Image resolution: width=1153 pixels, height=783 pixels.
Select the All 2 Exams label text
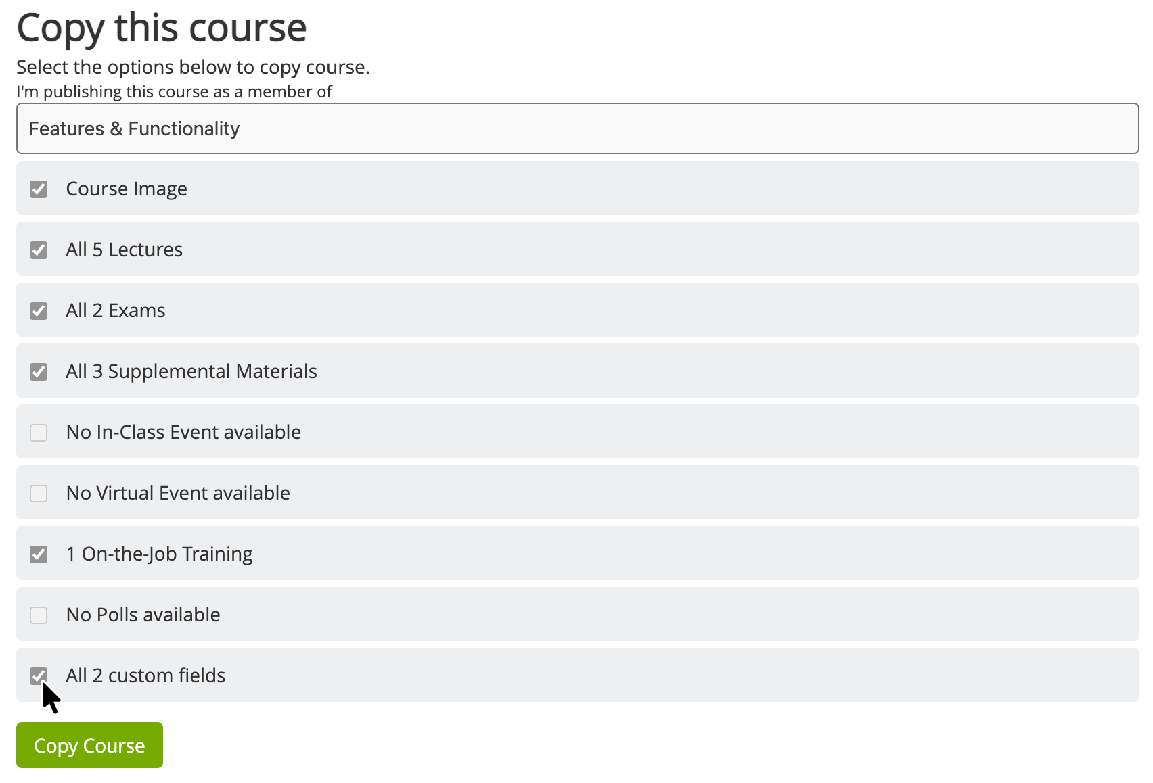click(116, 311)
